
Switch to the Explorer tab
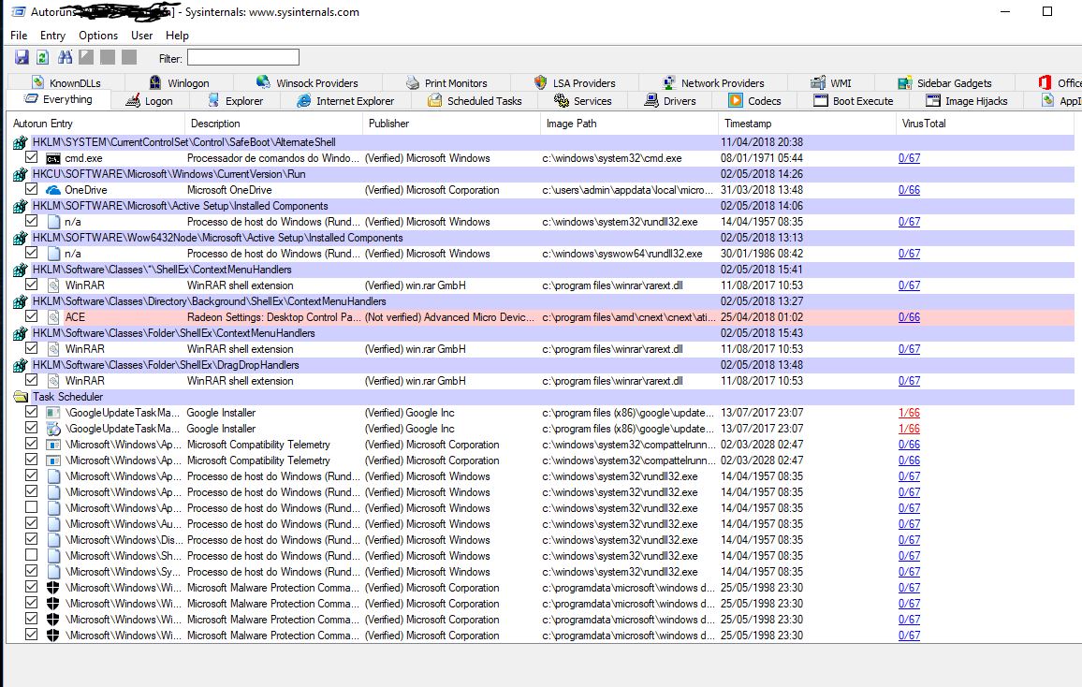tap(236, 101)
